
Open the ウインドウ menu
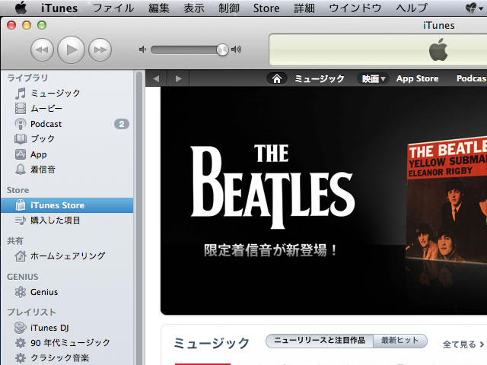tap(355, 8)
